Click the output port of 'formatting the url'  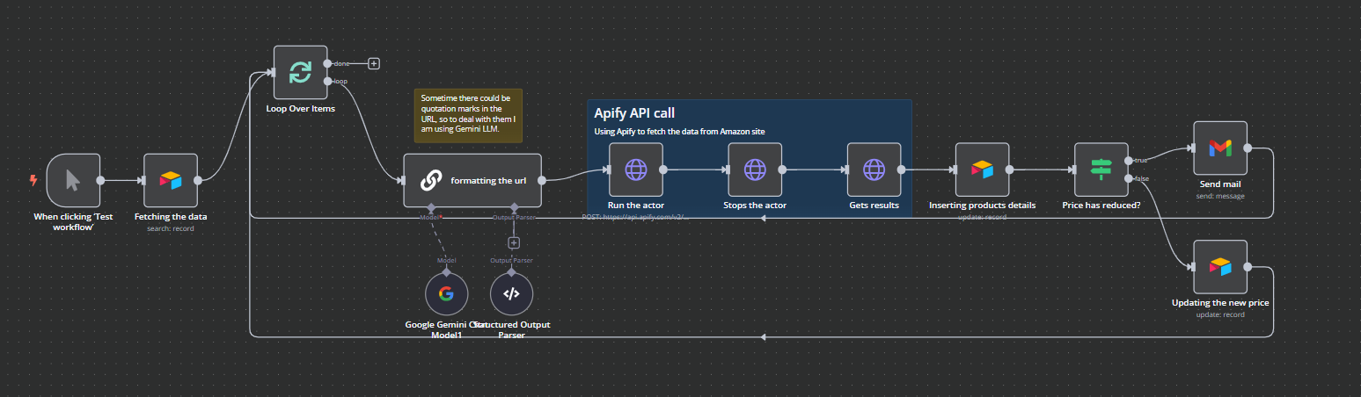coord(542,180)
